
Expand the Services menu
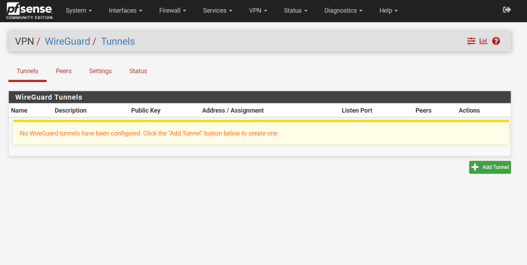[218, 10]
